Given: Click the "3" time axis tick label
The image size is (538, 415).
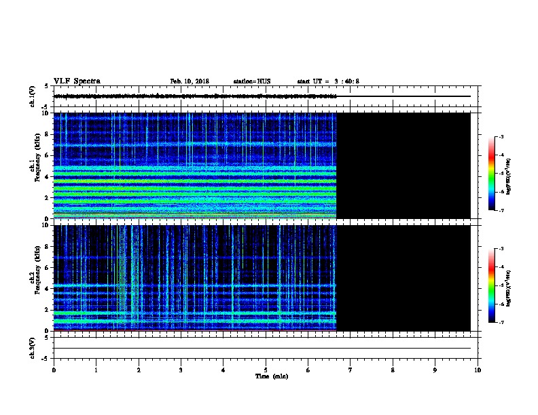Looking at the screenshot, I should coord(181,370).
